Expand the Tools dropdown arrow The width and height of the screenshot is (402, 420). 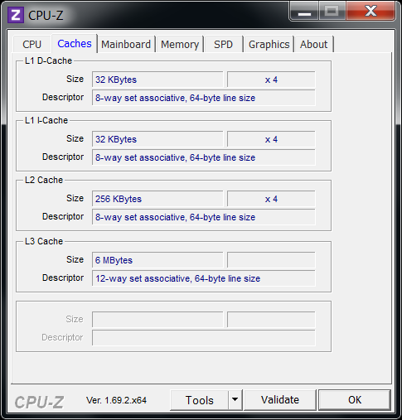coord(235,400)
